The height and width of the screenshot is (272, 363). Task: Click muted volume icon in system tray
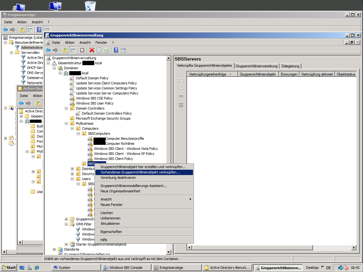point(346,268)
